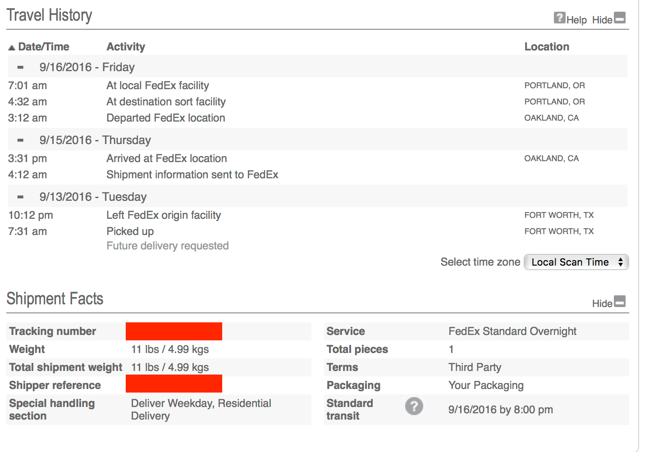
Task: Collapse Travel History using the minus icon
Action: click(x=620, y=18)
